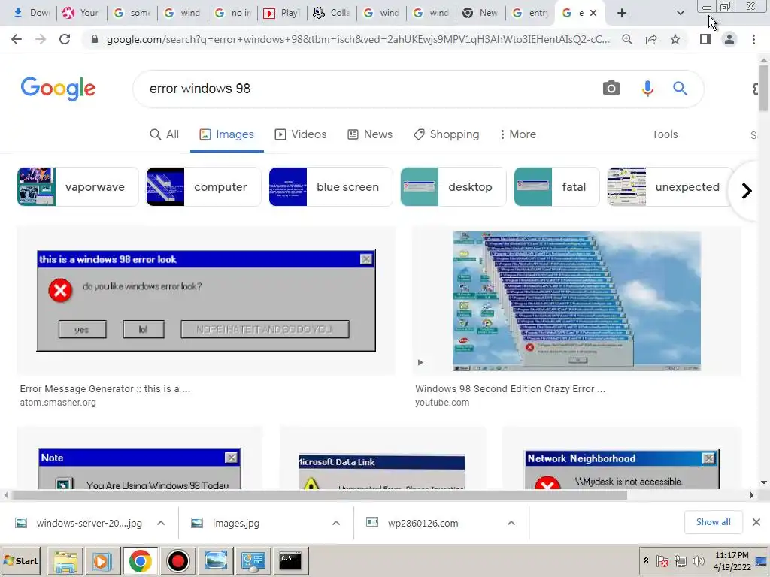The width and height of the screenshot is (770, 577).
Task: Filter by the fatal chip
Action: [556, 187]
